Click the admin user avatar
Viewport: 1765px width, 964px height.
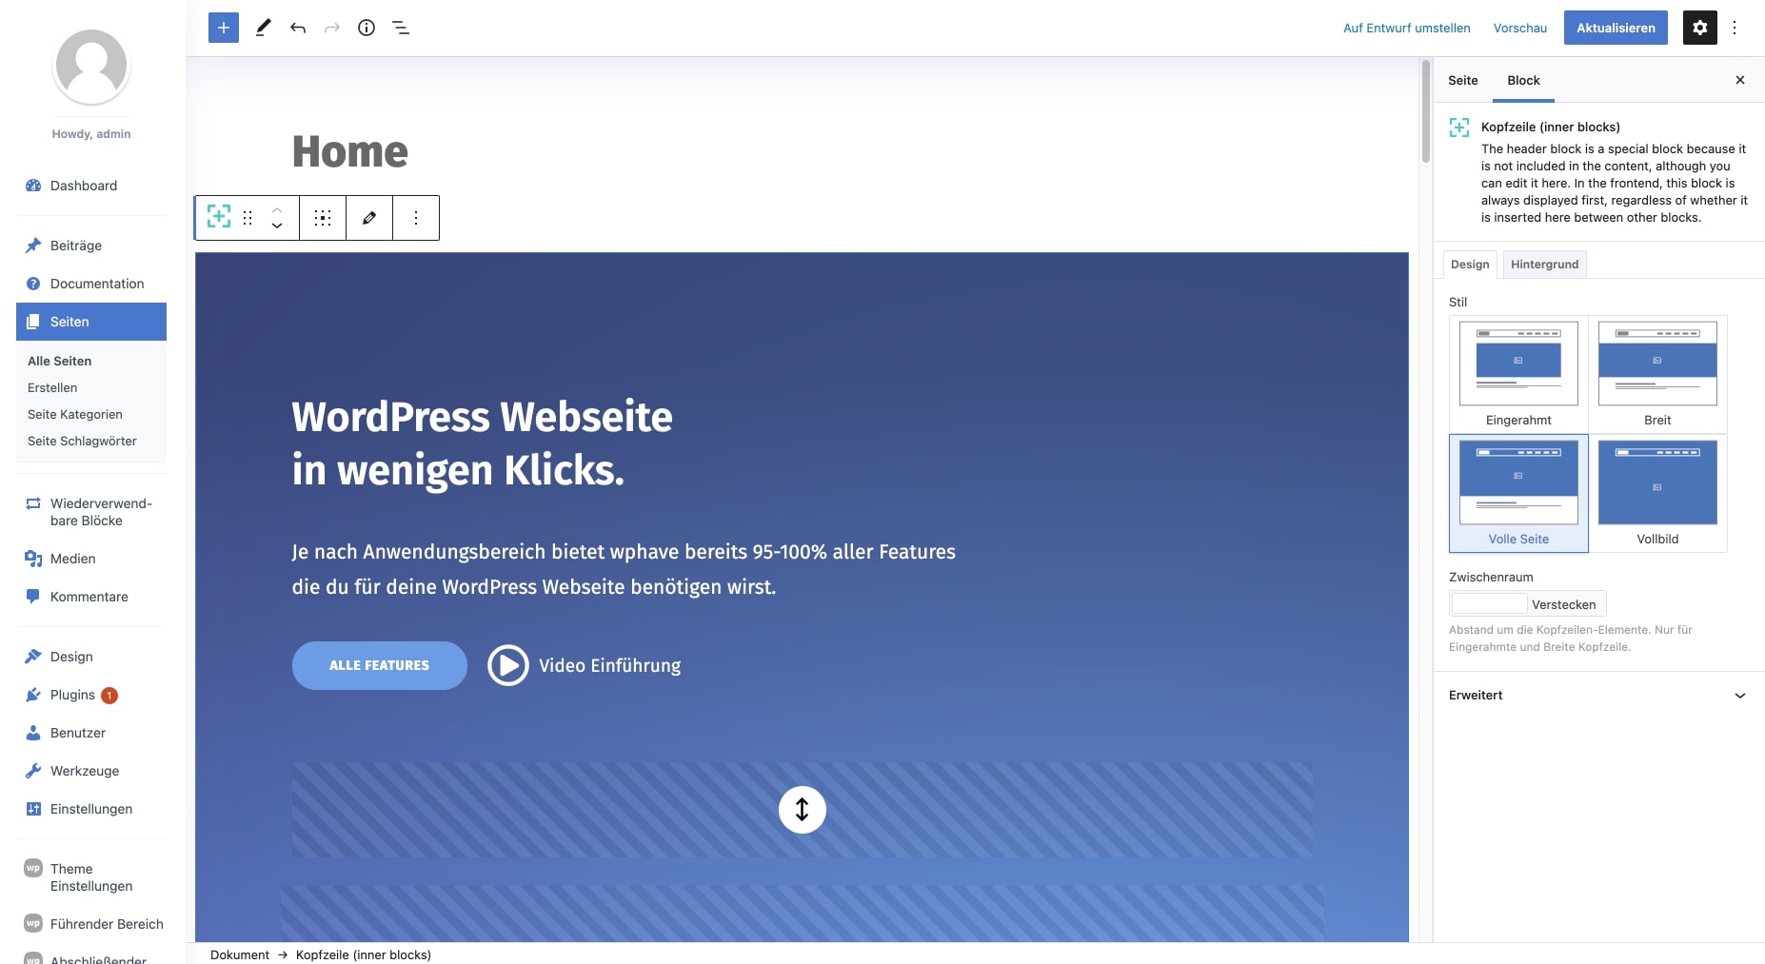(91, 66)
